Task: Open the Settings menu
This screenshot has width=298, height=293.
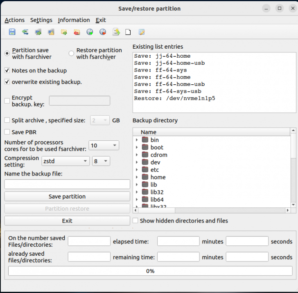Action: coord(41,20)
